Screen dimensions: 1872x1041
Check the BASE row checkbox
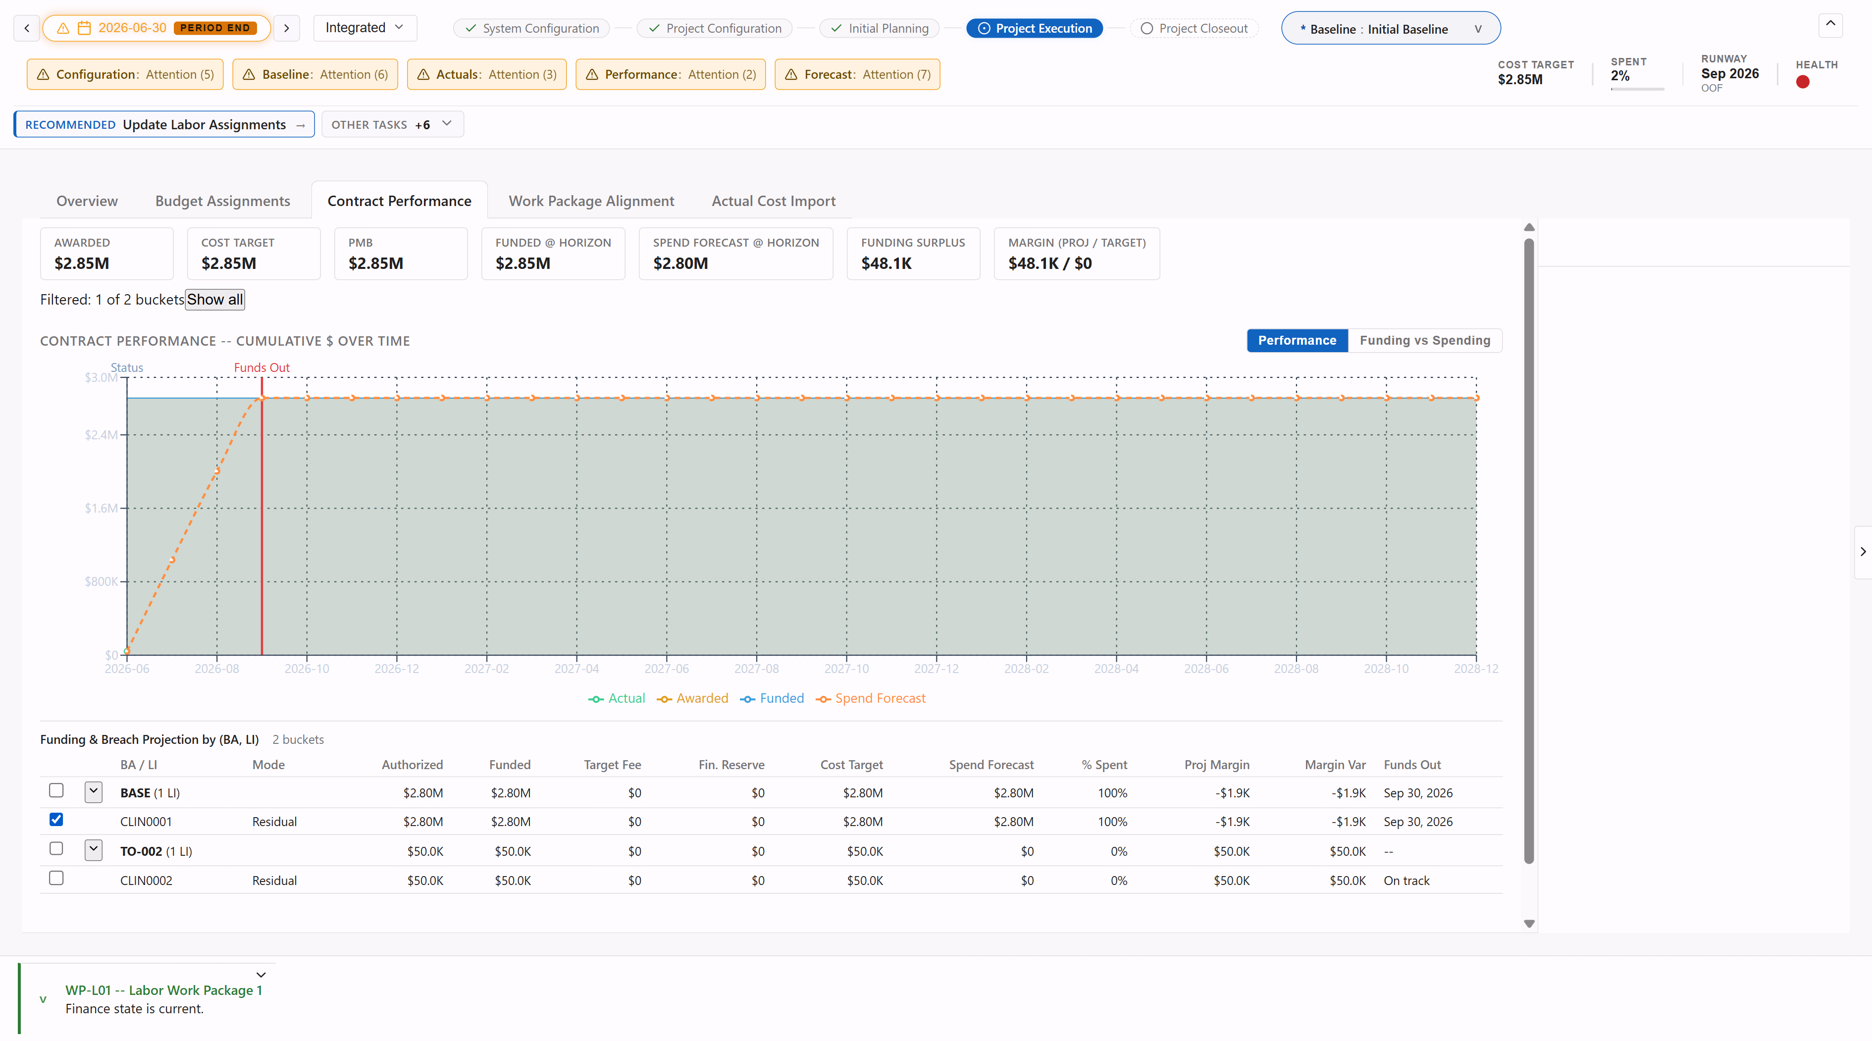pyautogui.click(x=56, y=790)
